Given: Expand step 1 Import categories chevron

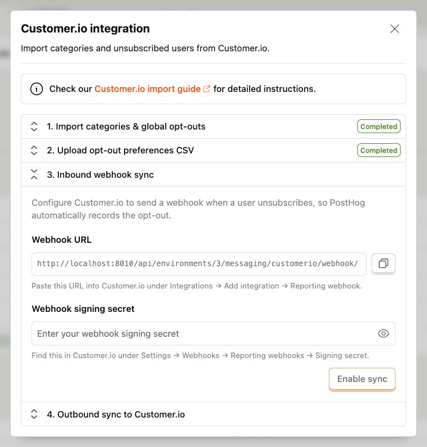Looking at the screenshot, I should point(34,126).
